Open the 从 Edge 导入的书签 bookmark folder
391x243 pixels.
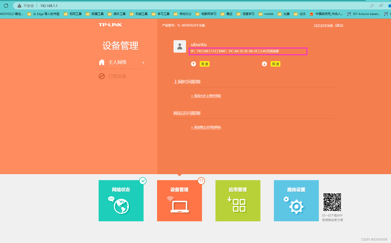click(x=43, y=14)
